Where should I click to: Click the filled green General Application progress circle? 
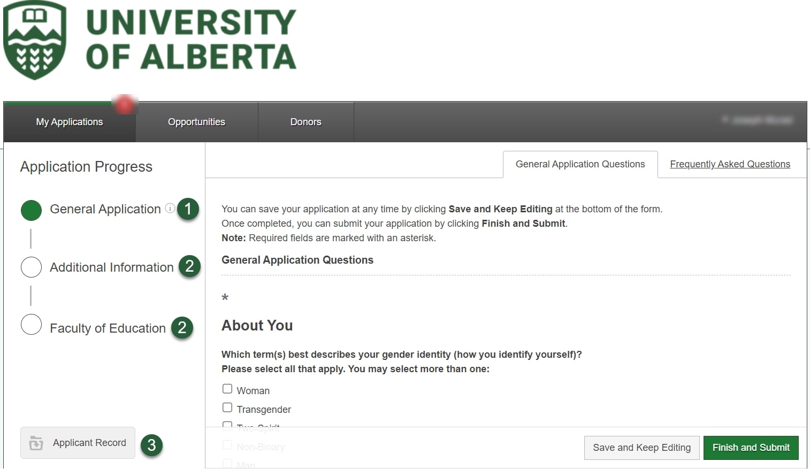coord(31,210)
